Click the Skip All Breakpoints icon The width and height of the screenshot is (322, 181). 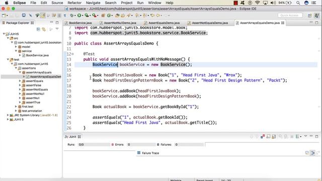coord(31,16)
